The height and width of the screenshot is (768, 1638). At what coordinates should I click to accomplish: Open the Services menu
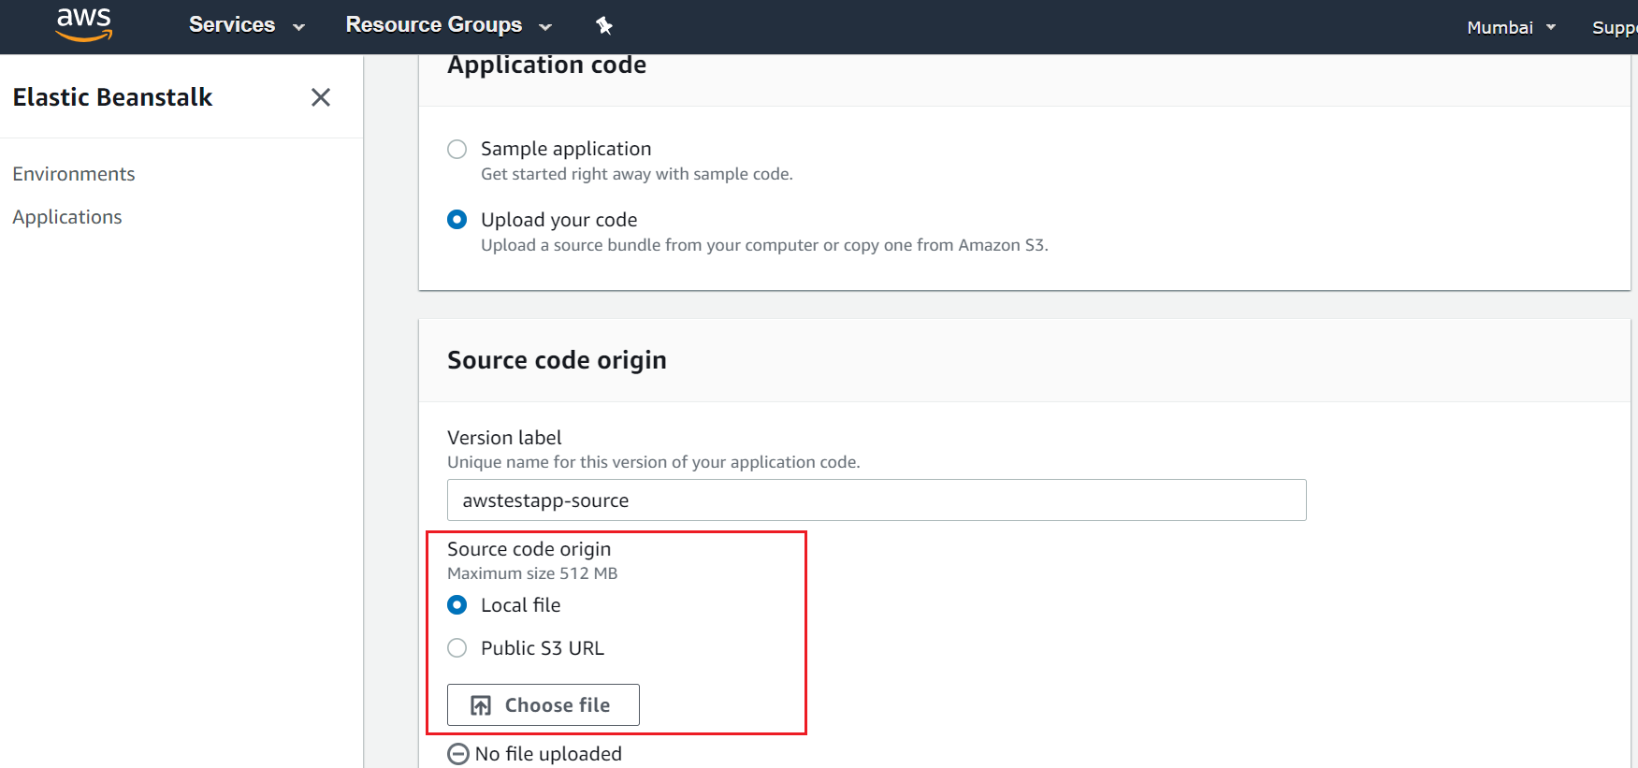pos(232,25)
